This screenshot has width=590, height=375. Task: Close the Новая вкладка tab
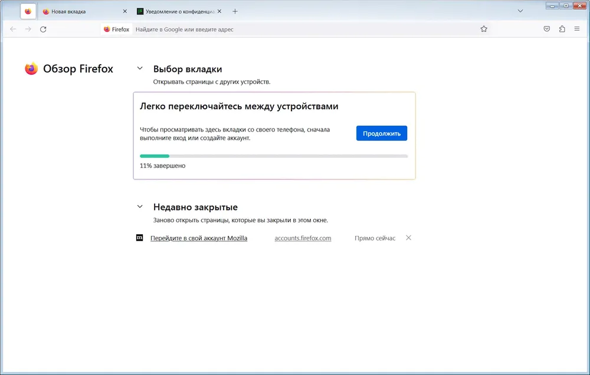pyautogui.click(x=125, y=11)
